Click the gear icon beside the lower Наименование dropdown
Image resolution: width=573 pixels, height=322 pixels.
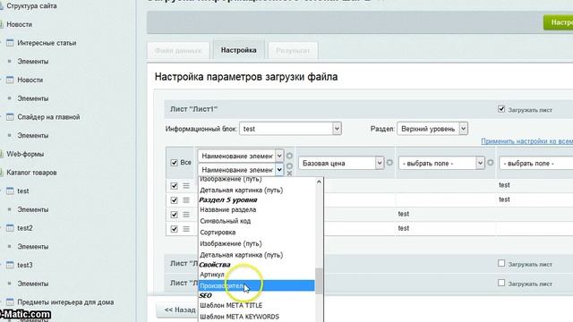point(289,166)
